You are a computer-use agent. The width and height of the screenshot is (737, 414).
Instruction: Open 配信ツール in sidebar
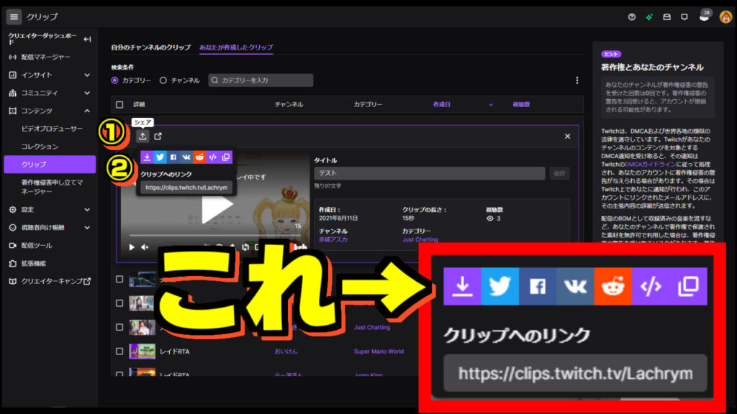pos(37,246)
